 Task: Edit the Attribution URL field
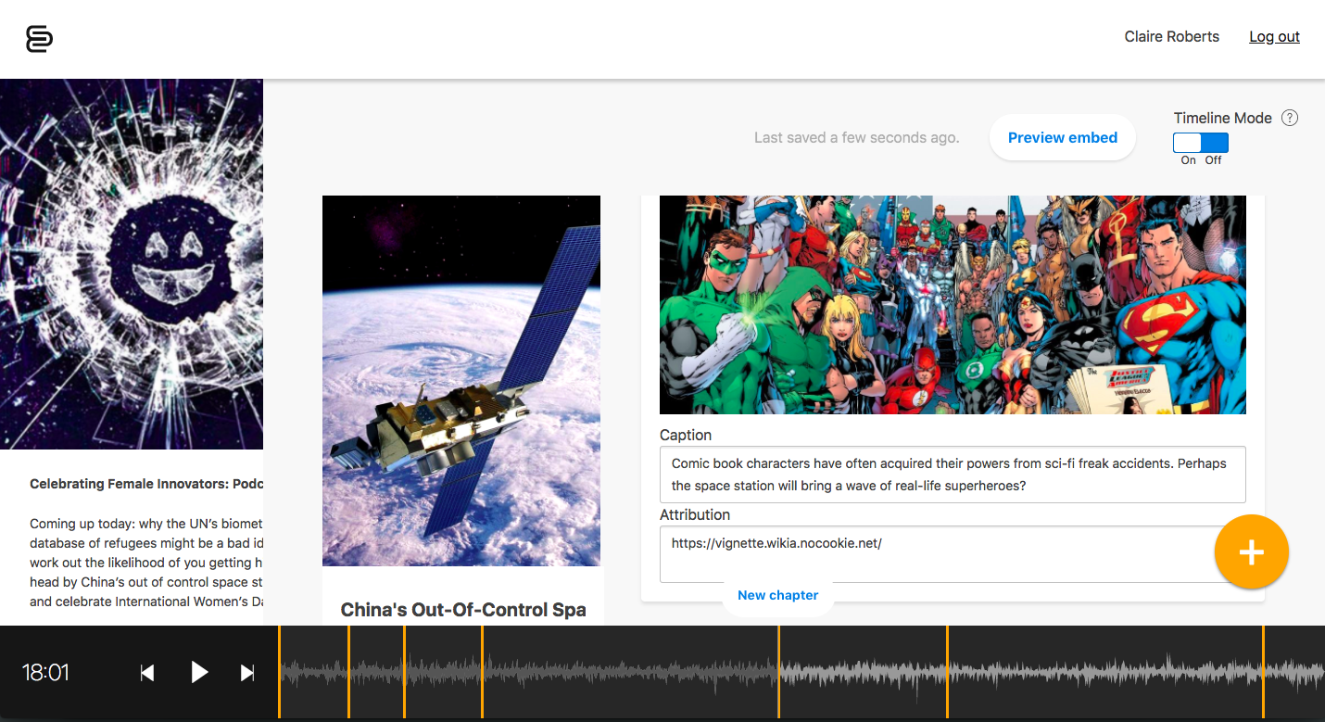953,554
